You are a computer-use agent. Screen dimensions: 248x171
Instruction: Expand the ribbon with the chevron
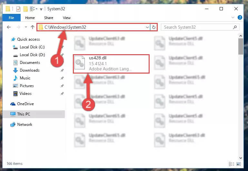pyautogui.click(x=233, y=17)
